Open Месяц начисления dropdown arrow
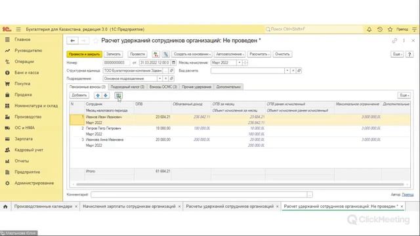 (239, 63)
